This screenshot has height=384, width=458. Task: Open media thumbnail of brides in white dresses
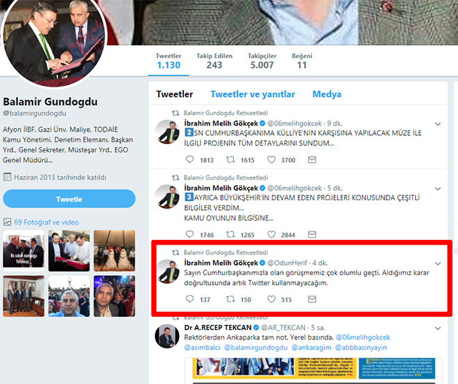(x=114, y=251)
